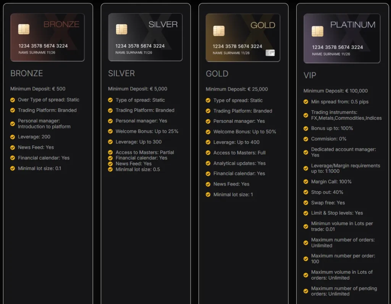Click the BRONZE plan heading
The width and height of the screenshot is (391, 304).
click(x=27, y=73)
